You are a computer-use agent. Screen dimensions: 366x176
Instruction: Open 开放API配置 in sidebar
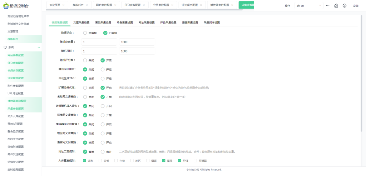(15, 124)
